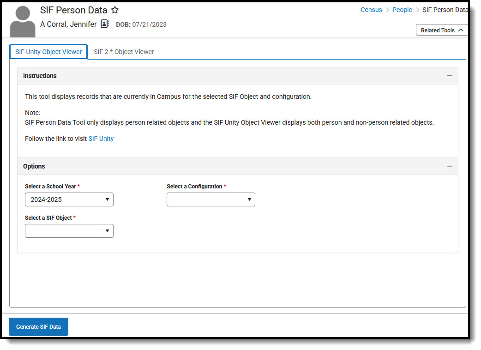Open the contact card icon beside Jennifer's name

point(105,24)
